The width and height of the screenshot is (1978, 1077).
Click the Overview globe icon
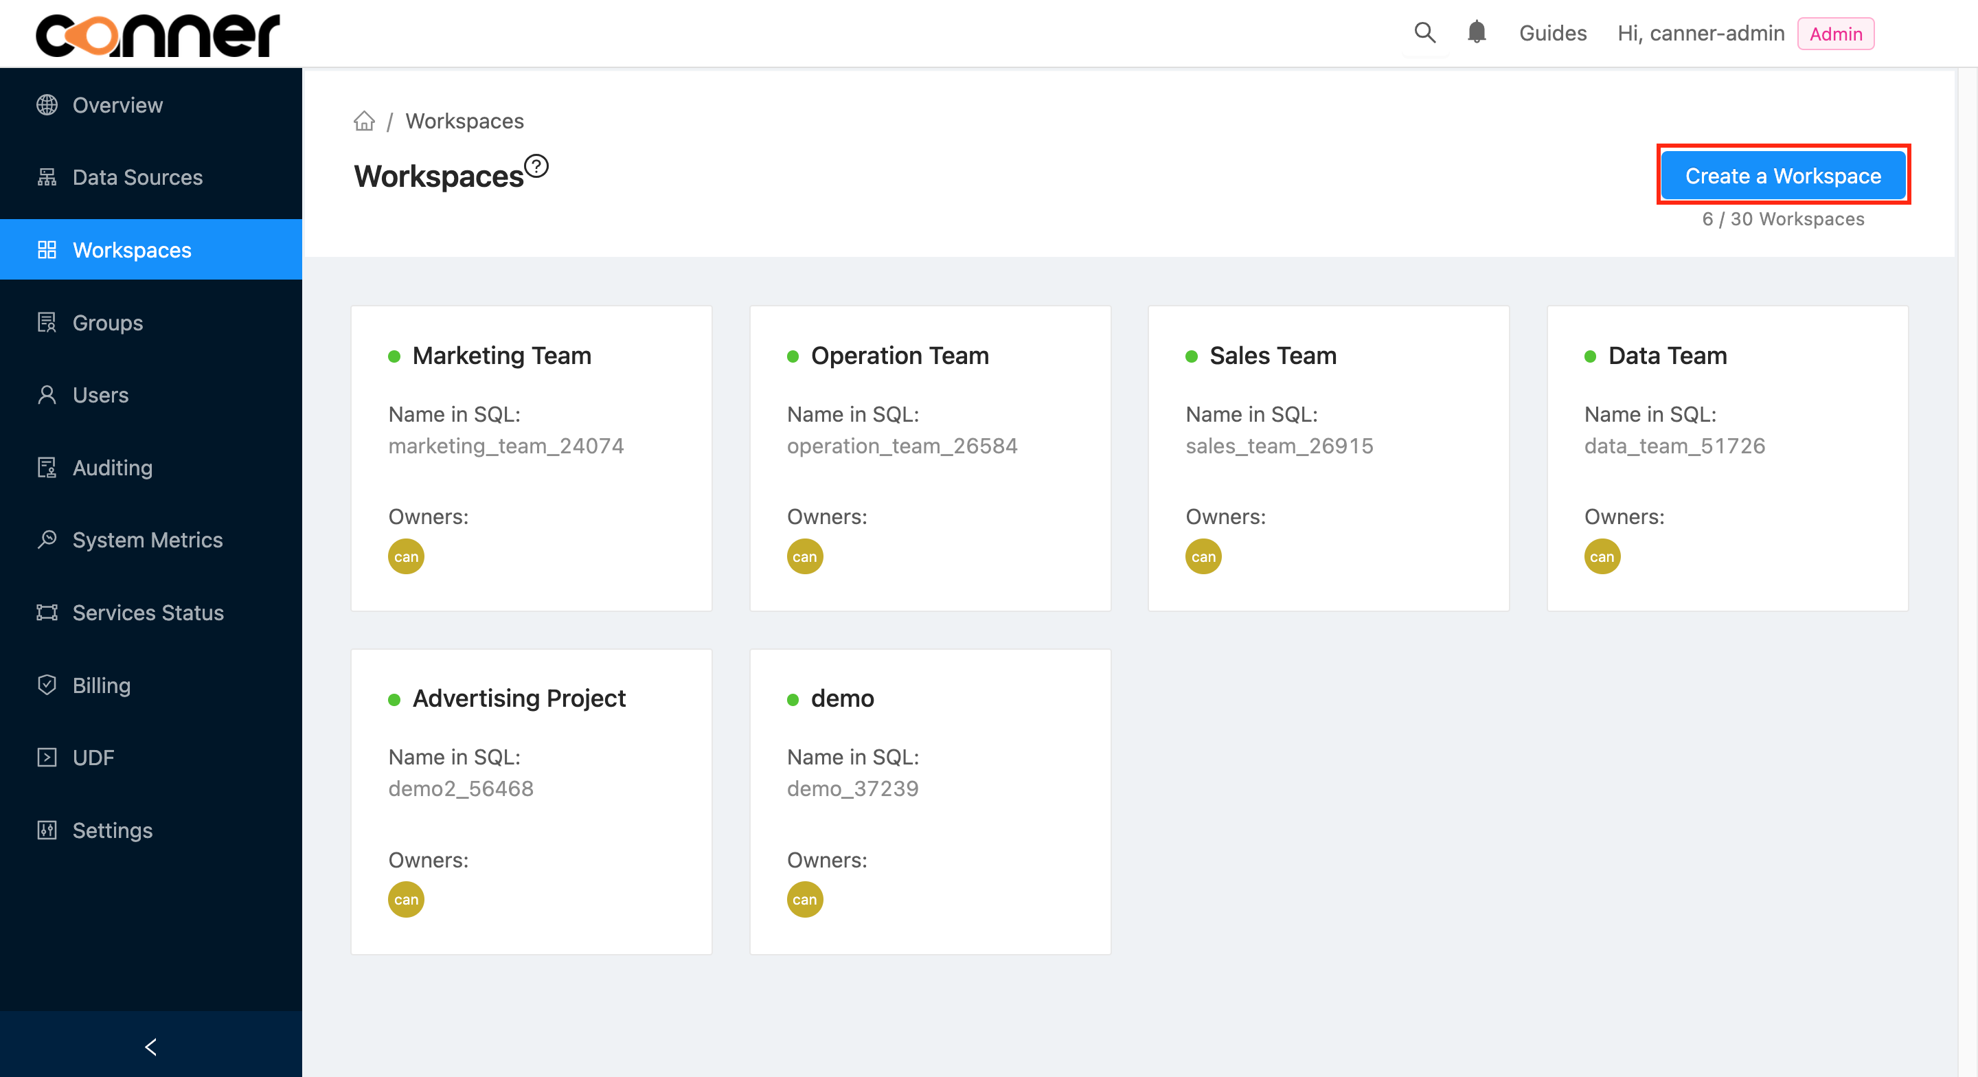[x=47, y=104]
